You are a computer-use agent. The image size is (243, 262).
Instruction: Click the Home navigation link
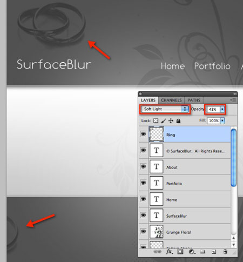(x=173, y=66)
